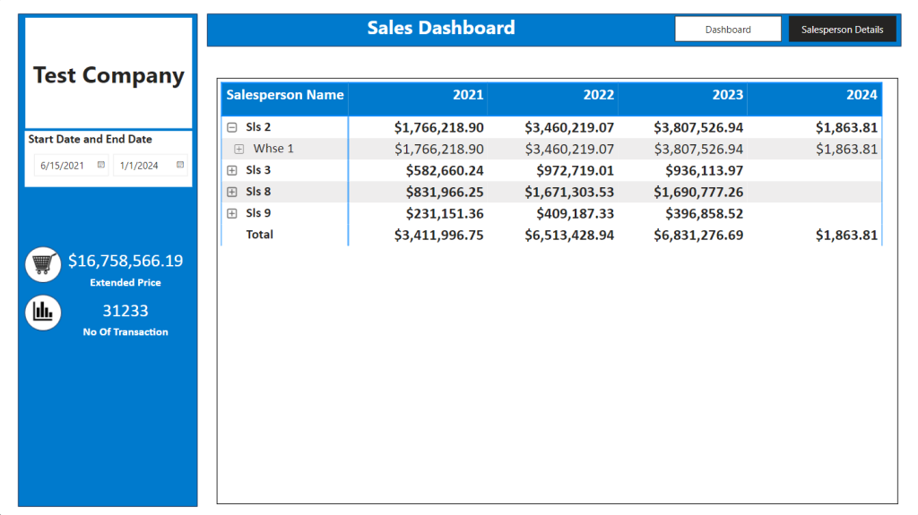Switch to Salesperson Details page
This screenshot has width=918, height=515.
point(842,30)
